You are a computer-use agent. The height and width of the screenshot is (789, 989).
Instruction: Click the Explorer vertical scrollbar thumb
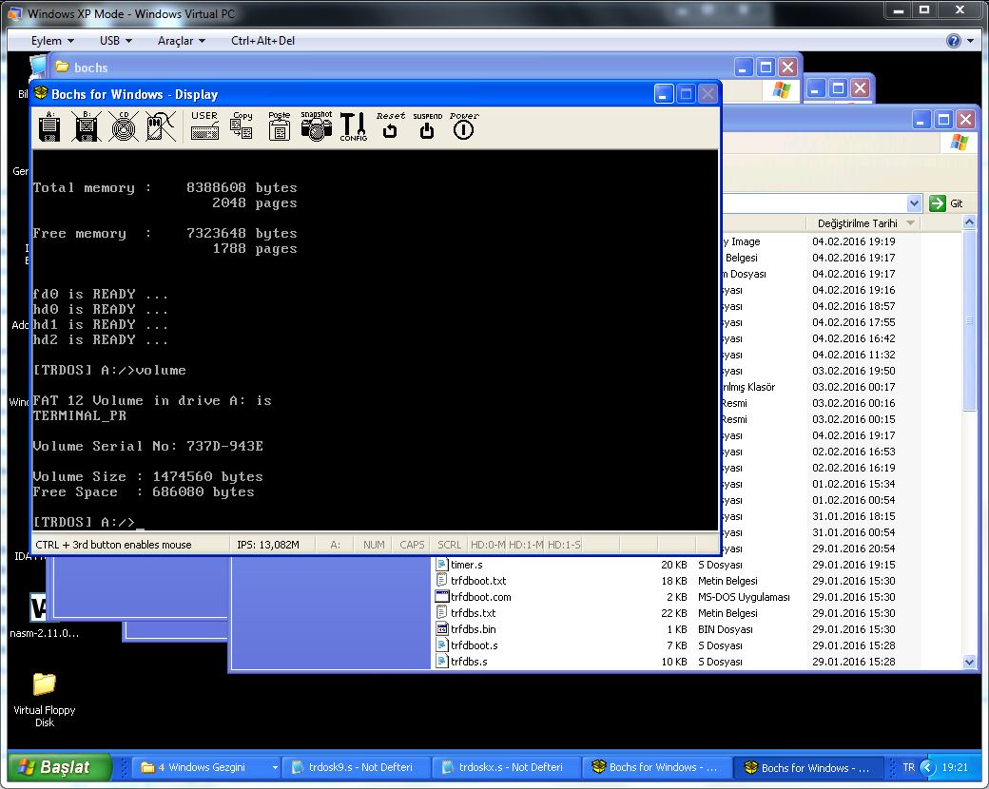pyautogui.click(x=969, y=321)
